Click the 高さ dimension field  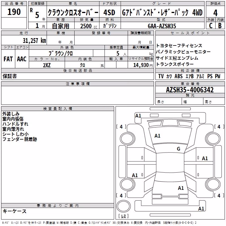[x=214, y=102]
